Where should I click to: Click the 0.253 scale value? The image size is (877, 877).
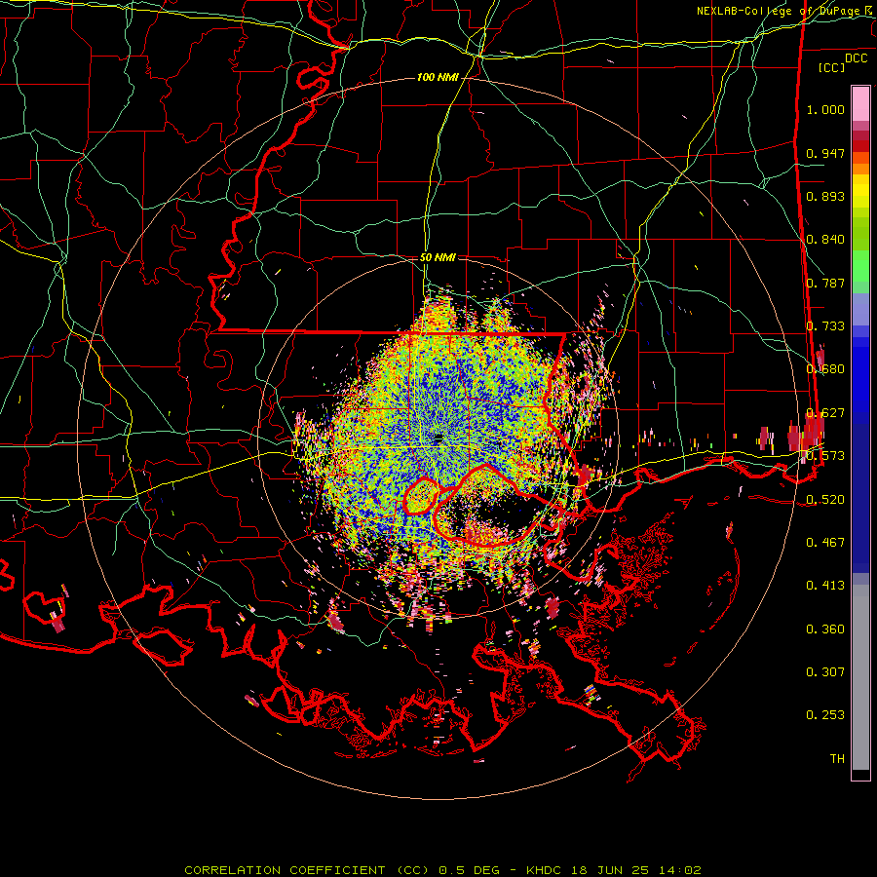tap(825, 715)
